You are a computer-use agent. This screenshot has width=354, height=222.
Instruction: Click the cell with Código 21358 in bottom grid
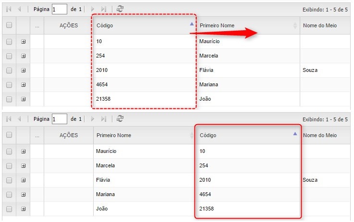207,209
